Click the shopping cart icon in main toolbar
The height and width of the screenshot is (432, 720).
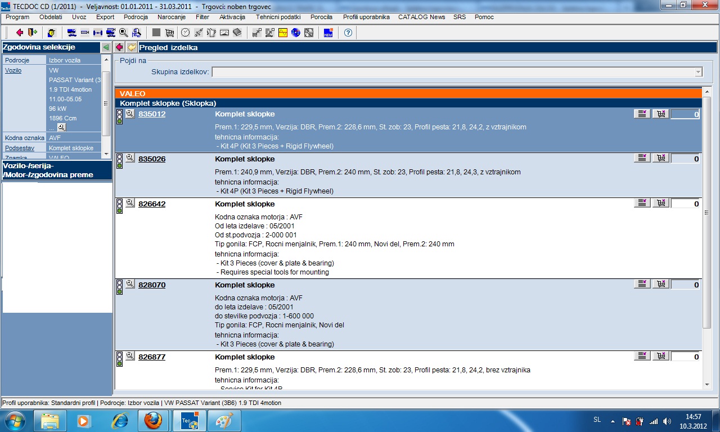point(169,33)
